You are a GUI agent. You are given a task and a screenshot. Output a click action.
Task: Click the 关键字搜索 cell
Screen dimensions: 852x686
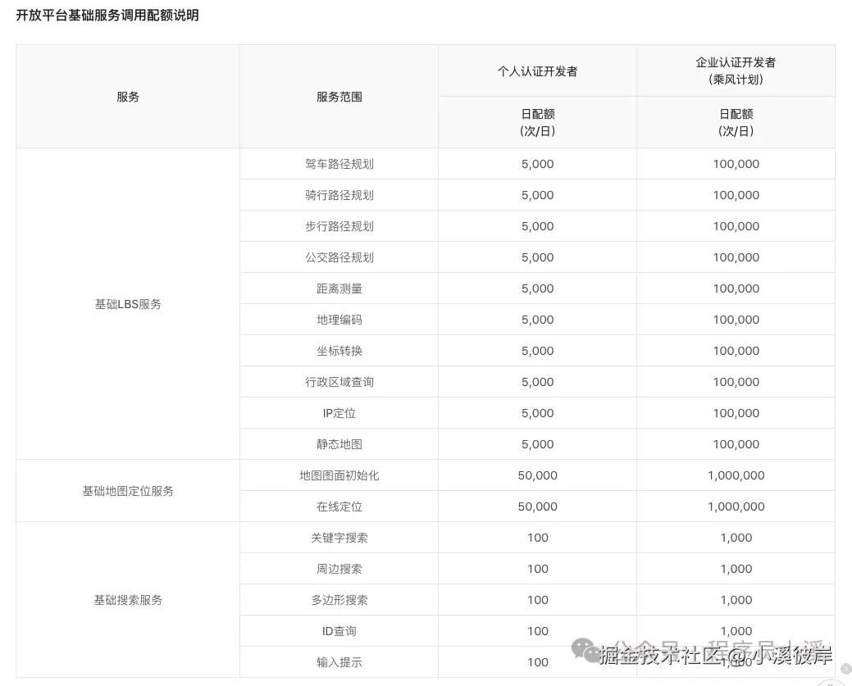click(338, 537)
